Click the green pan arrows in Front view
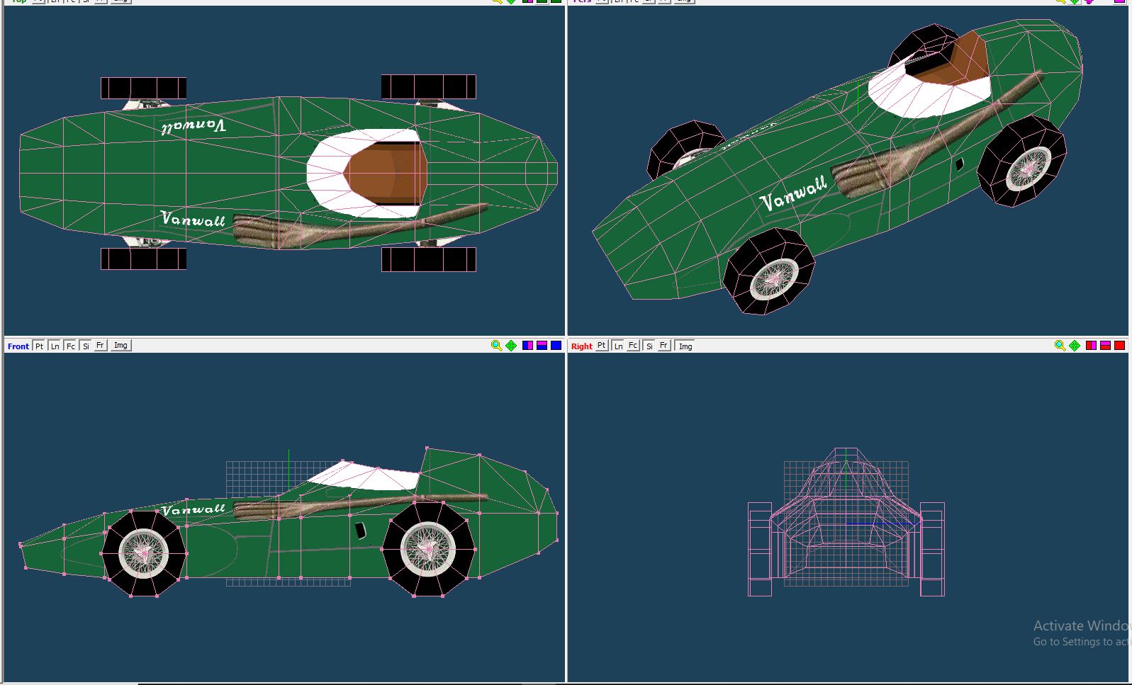 [x=511, y=346]
